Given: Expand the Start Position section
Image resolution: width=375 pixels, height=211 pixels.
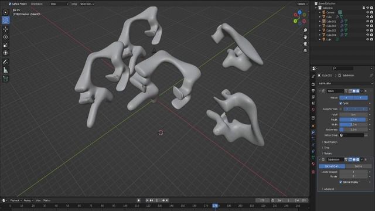Looking at the screenshot, I should pyautogui.click(x=329, y=142).
